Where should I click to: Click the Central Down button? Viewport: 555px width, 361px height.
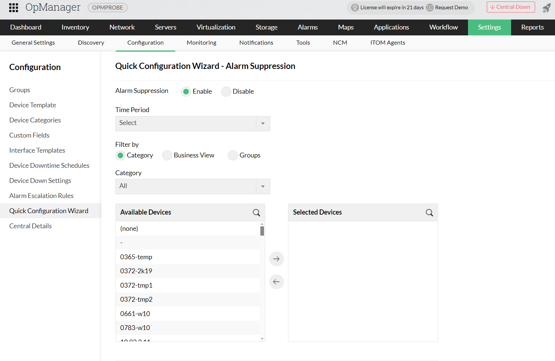tap(511, 7)
